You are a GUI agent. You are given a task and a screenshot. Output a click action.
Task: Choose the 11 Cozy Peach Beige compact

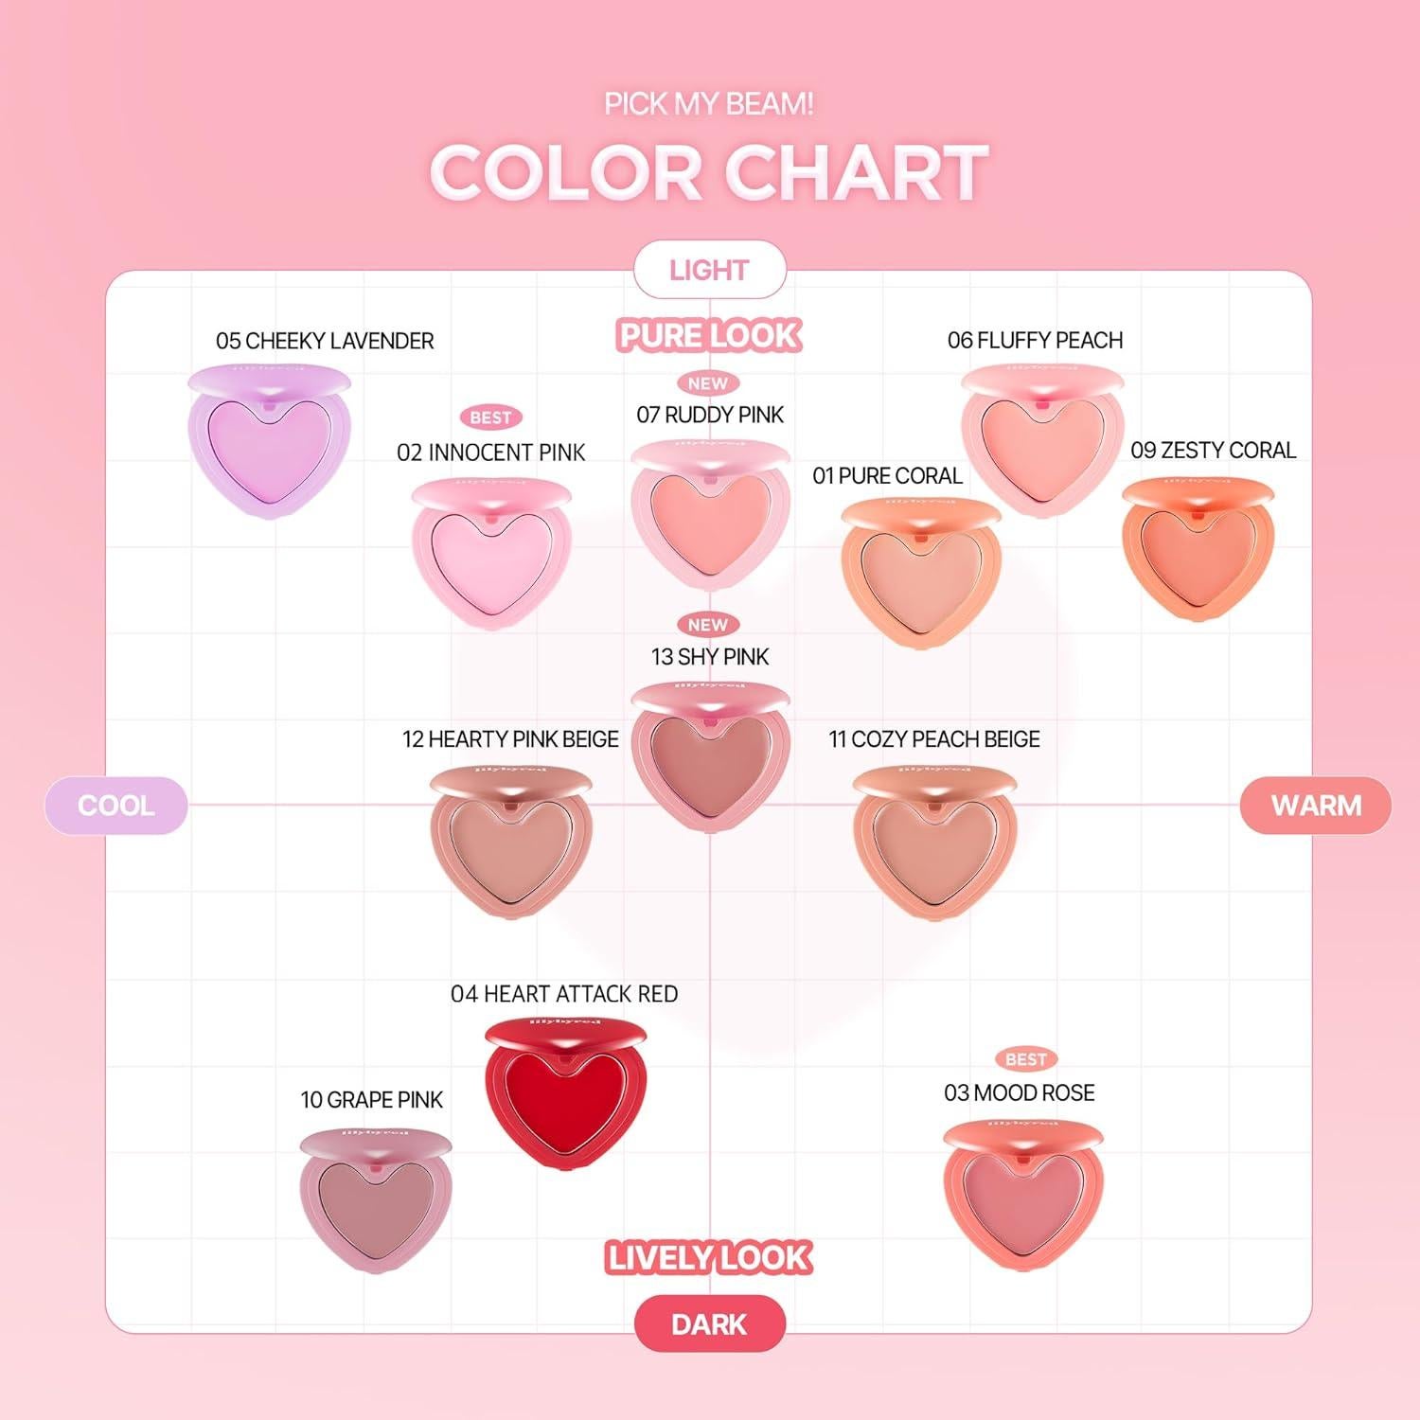(x=933, y=843)
